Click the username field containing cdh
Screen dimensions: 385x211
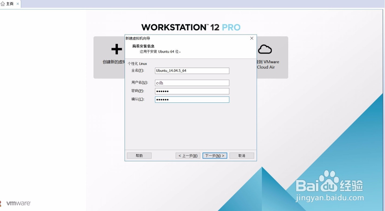pos(192,83)
